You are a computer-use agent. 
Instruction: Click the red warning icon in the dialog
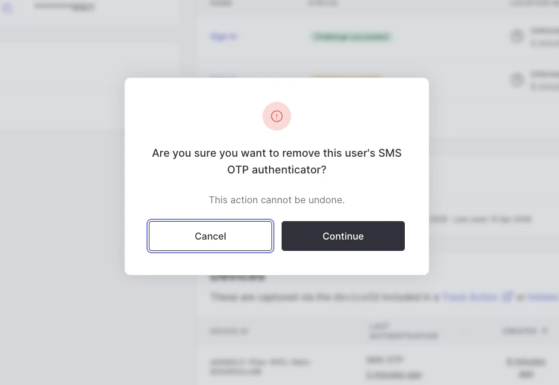coord(276,116)
